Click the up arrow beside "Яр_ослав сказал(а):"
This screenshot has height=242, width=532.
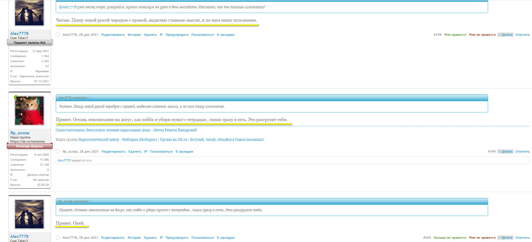pyautogui.click(x=90, y=201)
